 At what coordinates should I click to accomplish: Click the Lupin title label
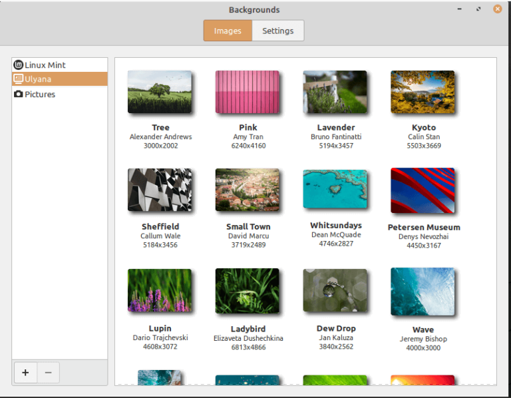point(160,329)
